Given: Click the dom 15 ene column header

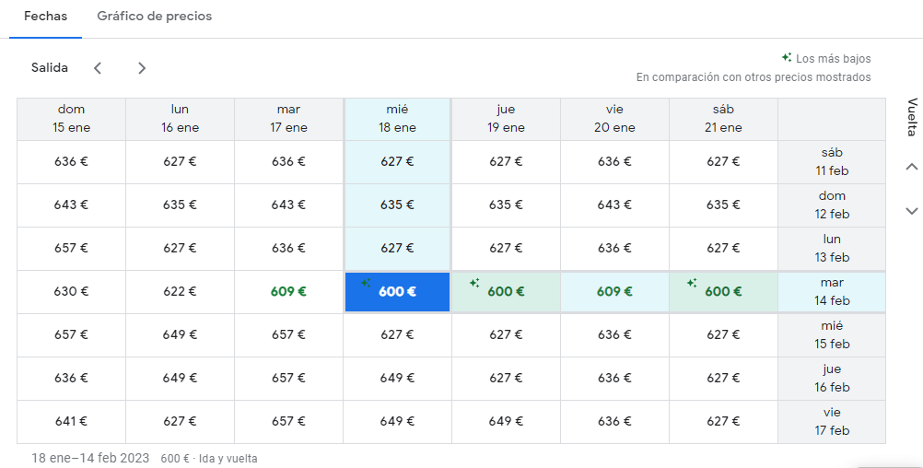Looking at the screenshot, I should pyautogui.click(x=71, y=118).
